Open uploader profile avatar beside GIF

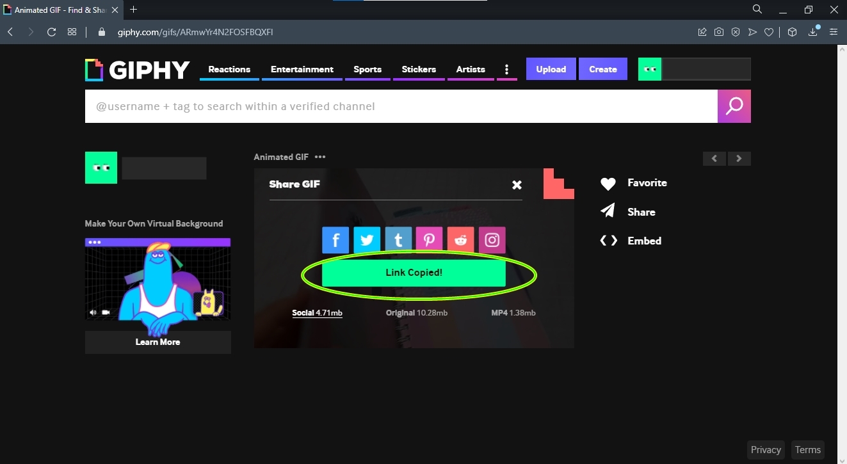tap(101, 168)
